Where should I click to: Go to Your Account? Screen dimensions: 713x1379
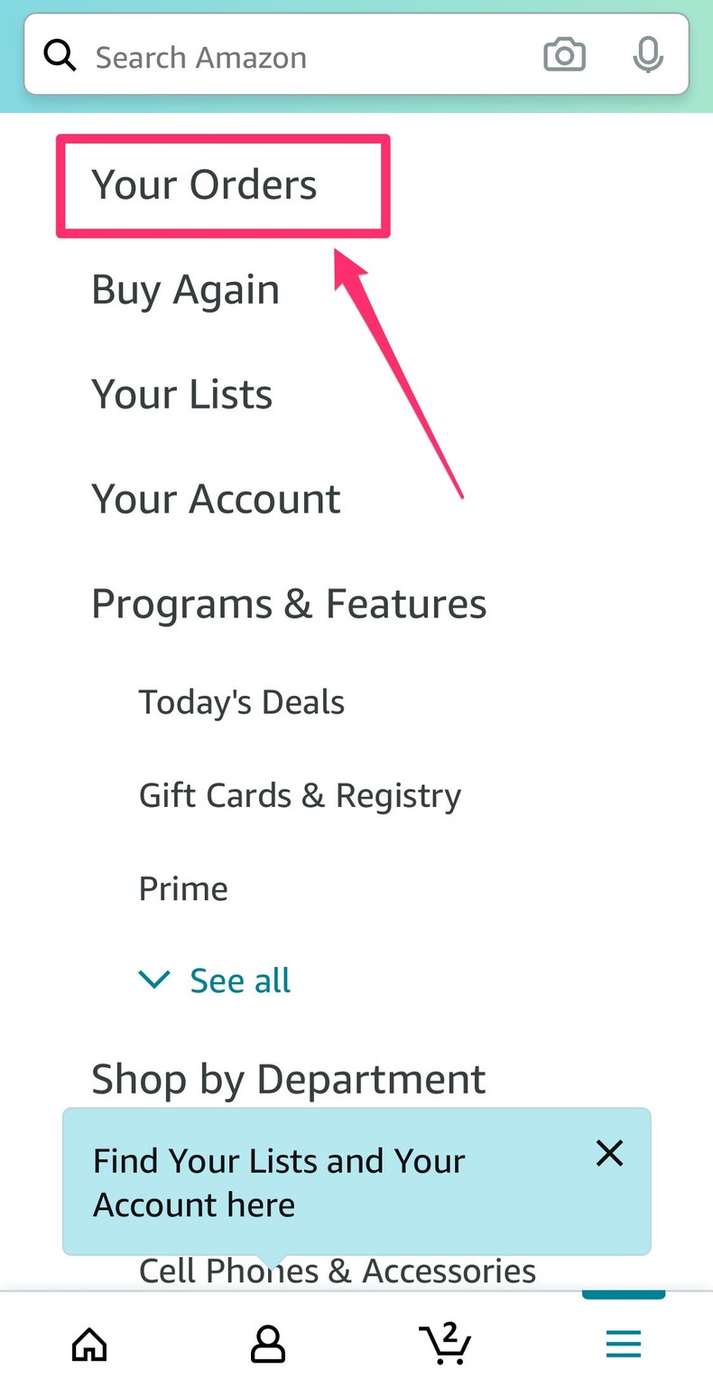click(x=216, y=498)
